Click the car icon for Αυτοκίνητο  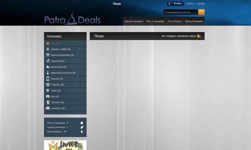point(48,108)
